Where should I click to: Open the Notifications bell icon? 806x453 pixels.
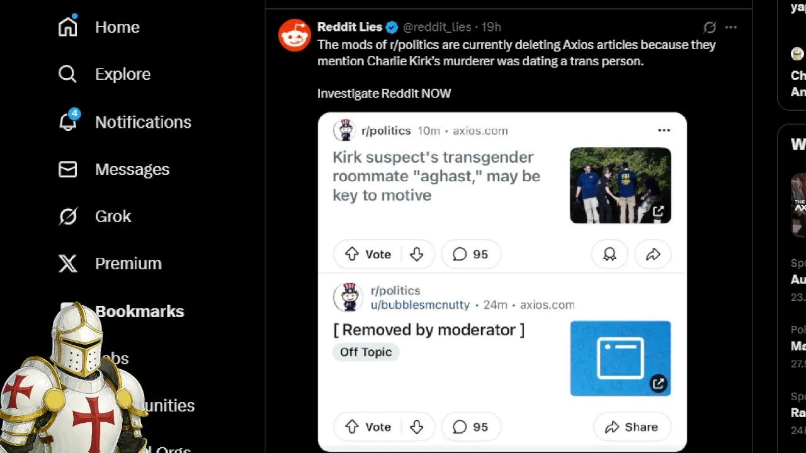[x=68, y=121]
